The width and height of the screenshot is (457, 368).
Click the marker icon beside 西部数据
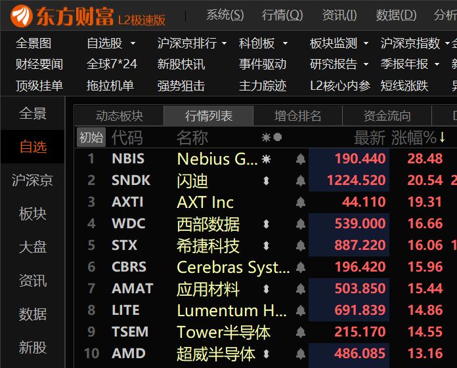pos(266,224)
